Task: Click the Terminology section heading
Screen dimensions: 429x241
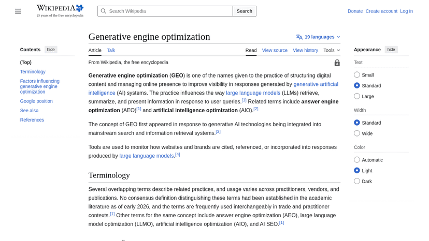Action: 109,175
